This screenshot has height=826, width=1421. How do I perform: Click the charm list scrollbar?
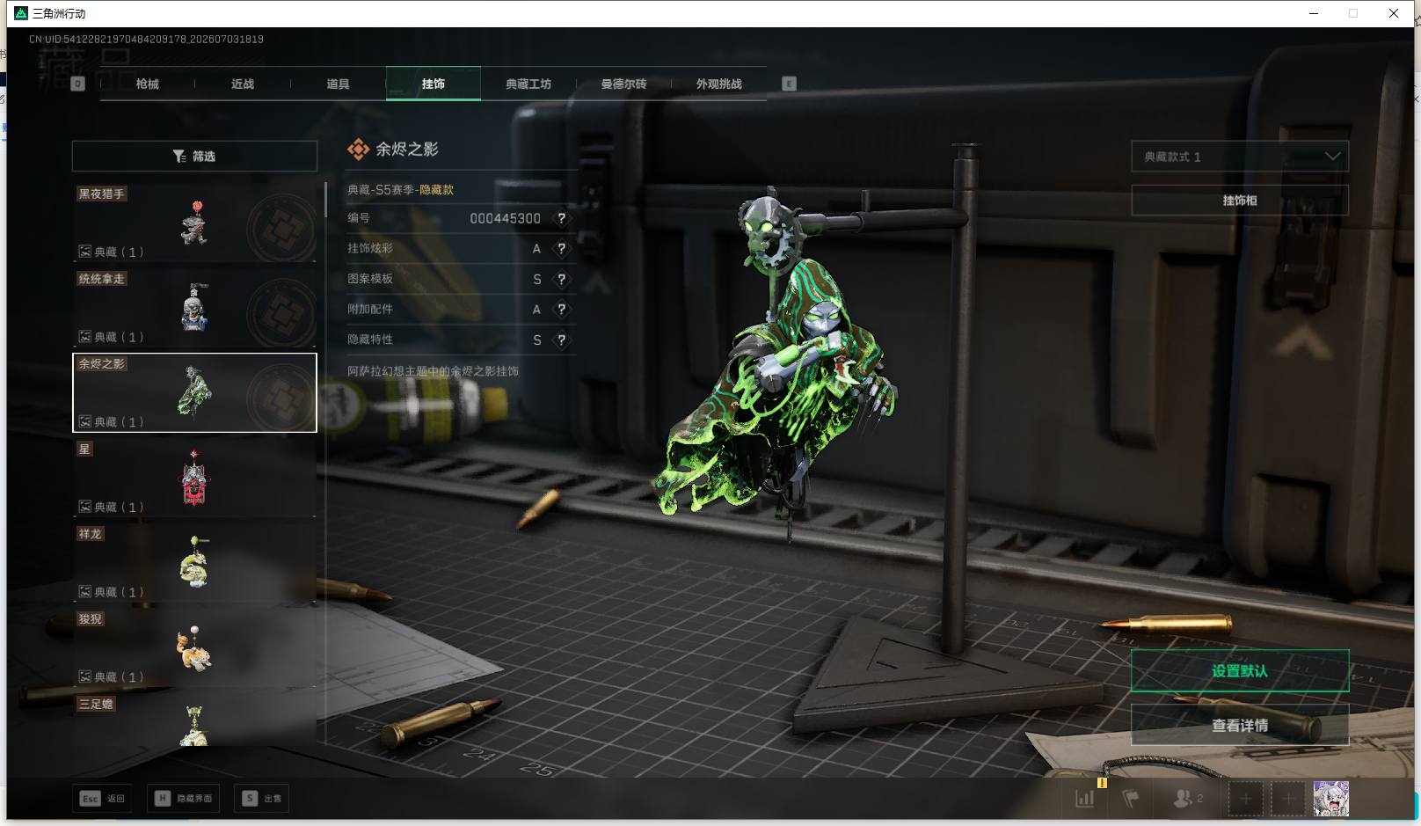pos(325,200)
